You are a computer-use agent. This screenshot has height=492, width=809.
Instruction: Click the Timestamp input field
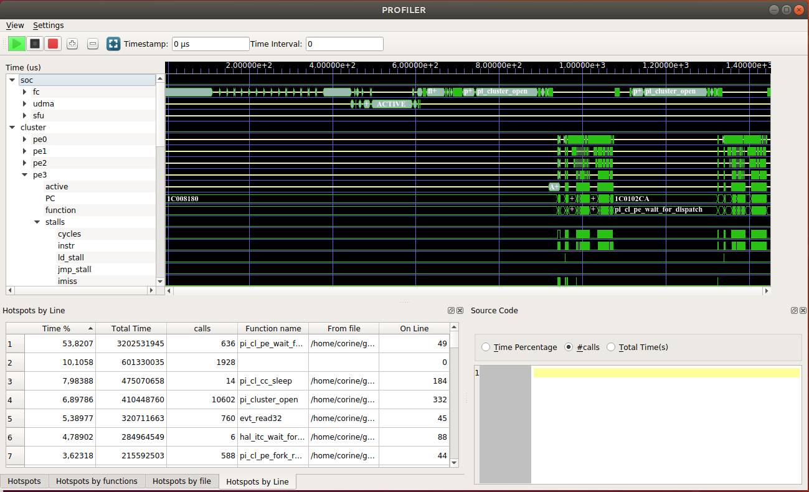coord(211,44)
